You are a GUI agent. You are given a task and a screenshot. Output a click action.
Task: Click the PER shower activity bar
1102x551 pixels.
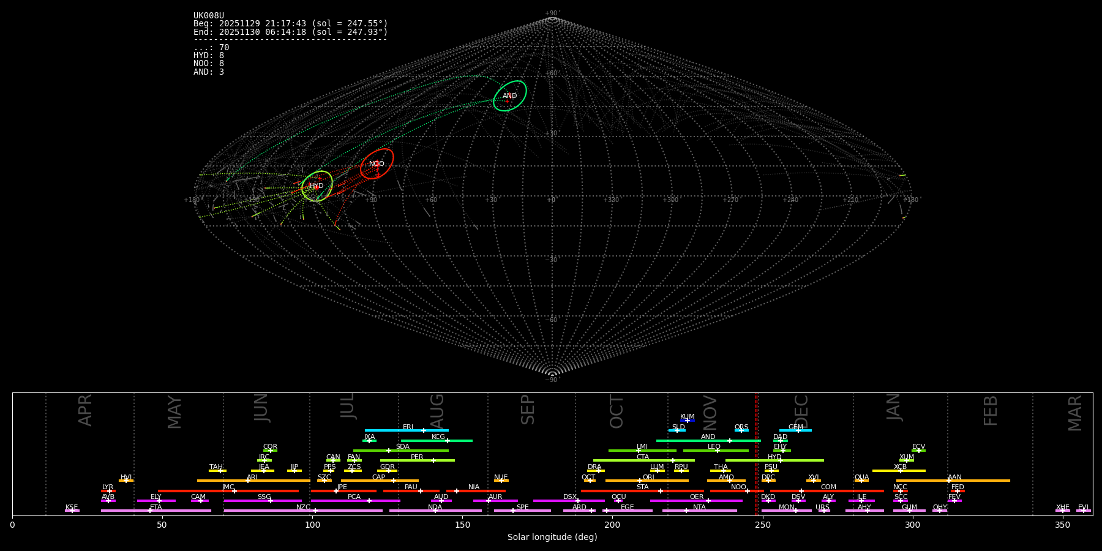(x=417, y=460)
